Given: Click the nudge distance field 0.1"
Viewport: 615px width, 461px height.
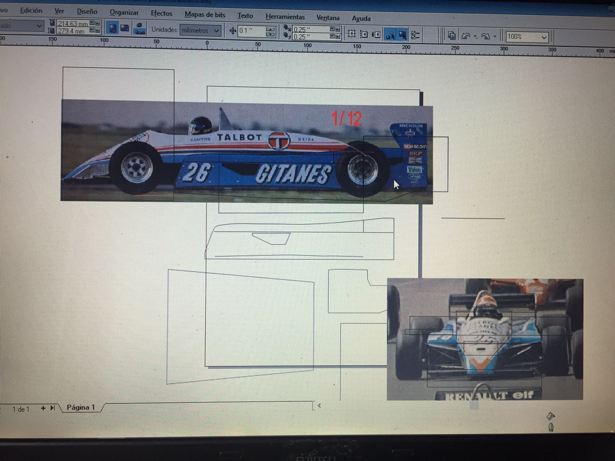Looking at the screenshot, I should tap(251, 31).
